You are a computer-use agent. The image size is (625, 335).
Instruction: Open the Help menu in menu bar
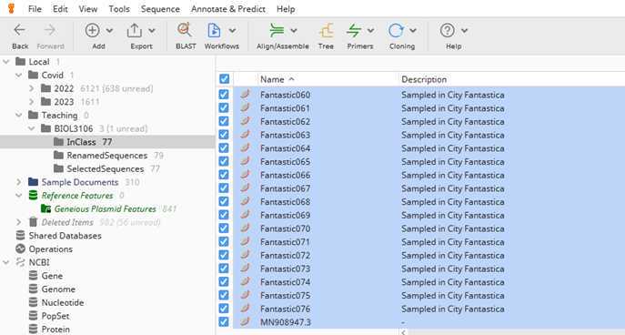[286, 9]
